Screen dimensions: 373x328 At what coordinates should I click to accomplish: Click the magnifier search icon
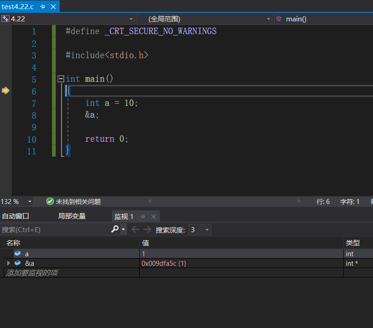(x=115, y=229)
